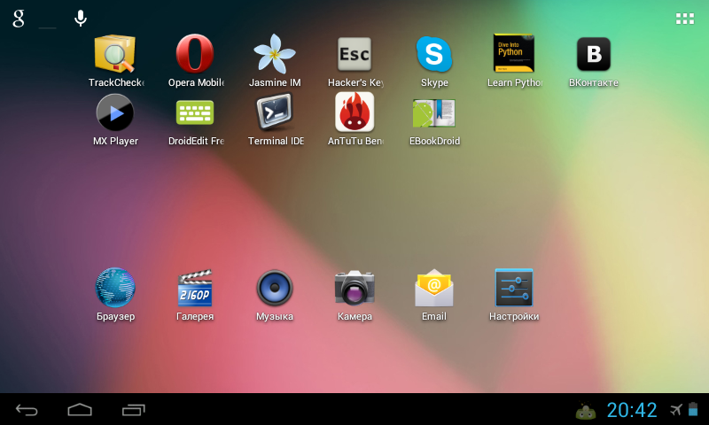Viewport: 709px width, 425px height.
Task: Open Learn Python book app
Action: pos(514,53)
